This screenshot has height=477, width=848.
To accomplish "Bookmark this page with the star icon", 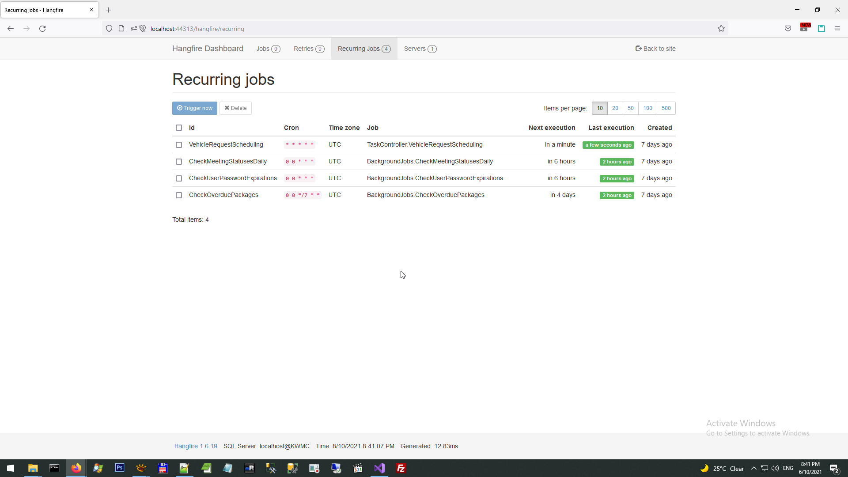I will click(721, 29).
